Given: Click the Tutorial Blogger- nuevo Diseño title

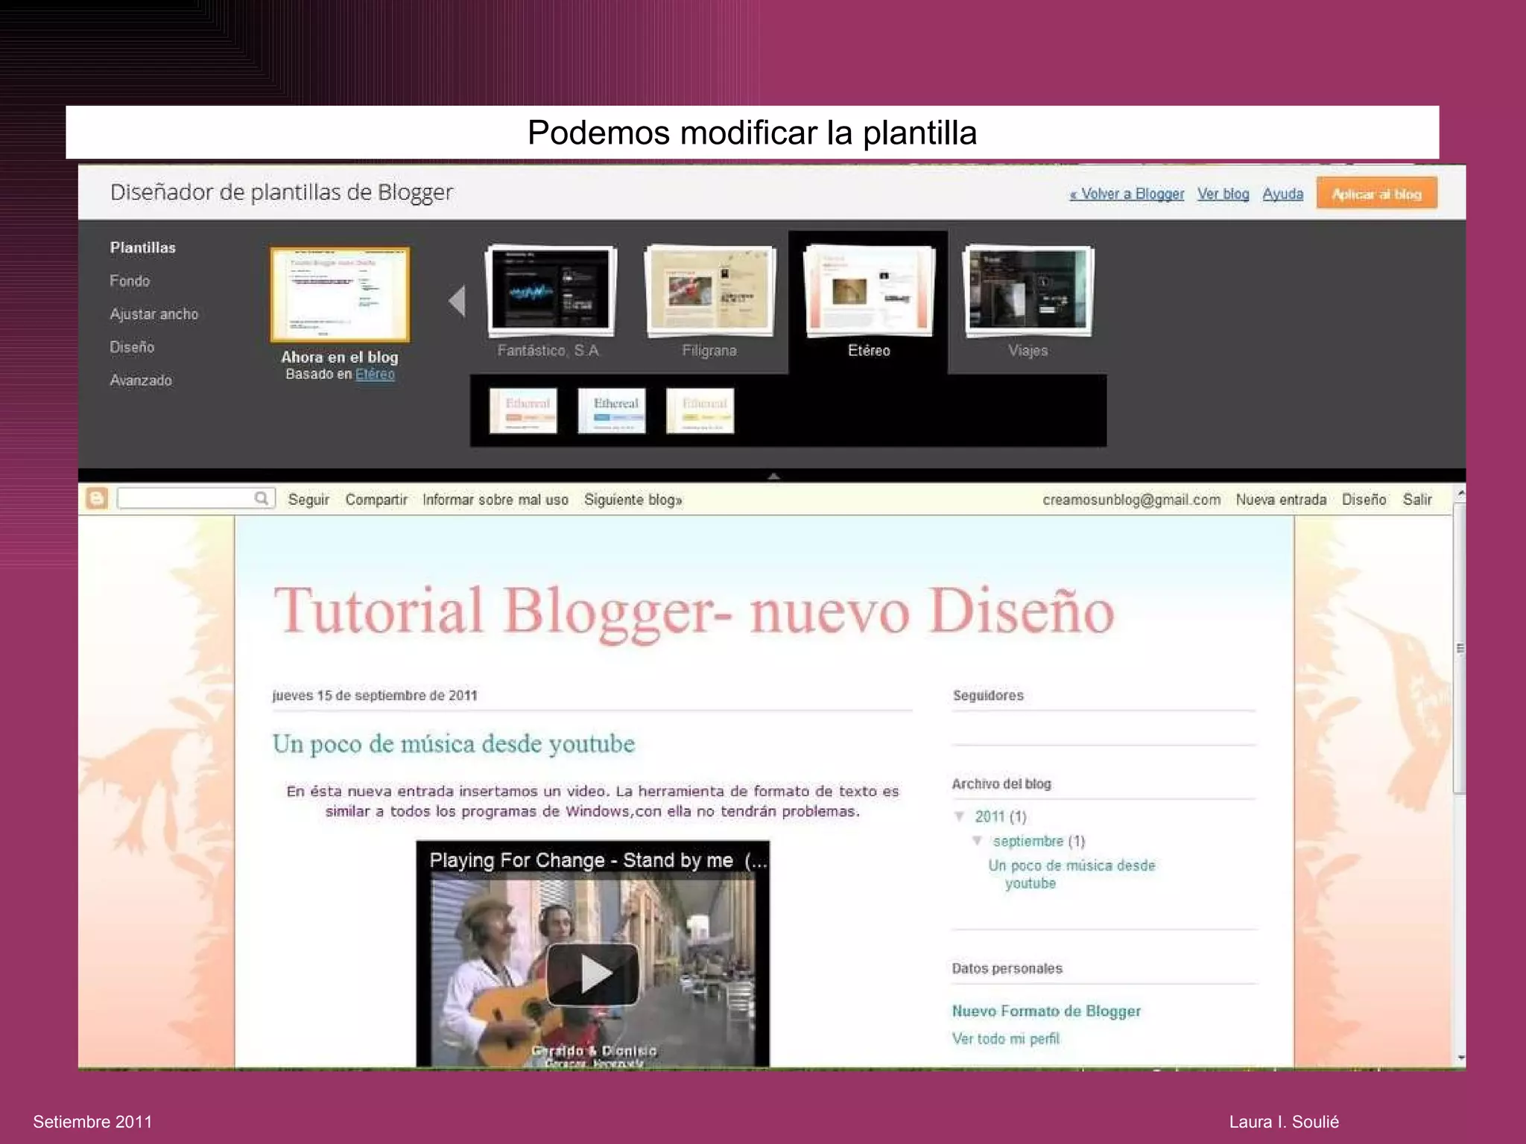Looking at the screenshot, I should coord(694,612).
